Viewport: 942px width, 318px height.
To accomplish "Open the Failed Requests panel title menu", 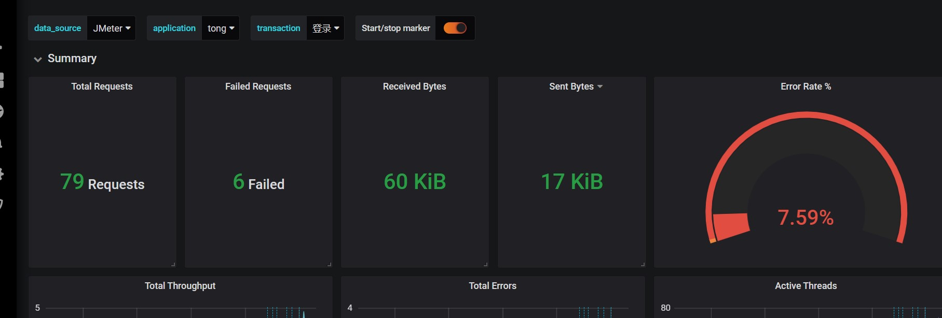I will coord(258,86).
